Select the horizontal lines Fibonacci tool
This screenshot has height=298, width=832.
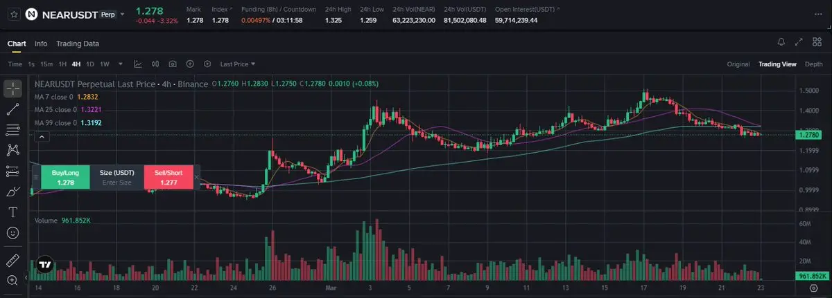[13, 129]
